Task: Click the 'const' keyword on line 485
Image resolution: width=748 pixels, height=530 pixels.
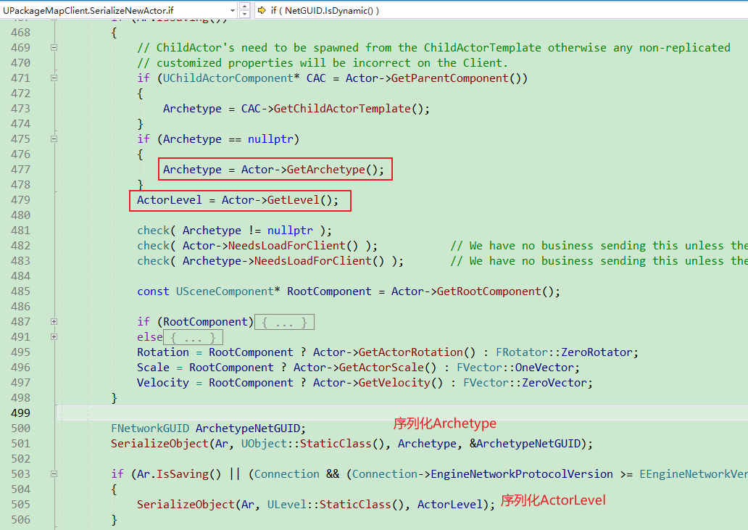Action: [x=153, y=291]
